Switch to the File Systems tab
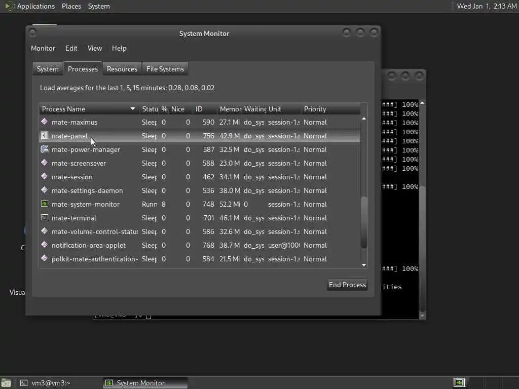519x389 pixels. 165,69
